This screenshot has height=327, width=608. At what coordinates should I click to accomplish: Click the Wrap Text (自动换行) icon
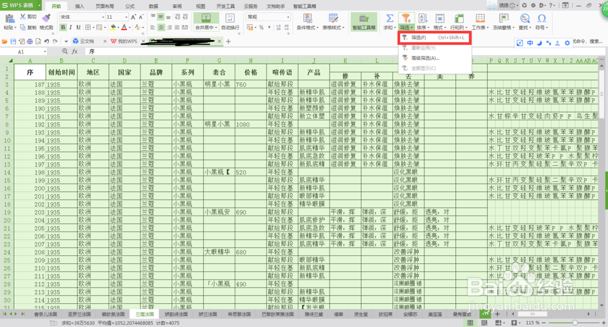tap(230, 18)
